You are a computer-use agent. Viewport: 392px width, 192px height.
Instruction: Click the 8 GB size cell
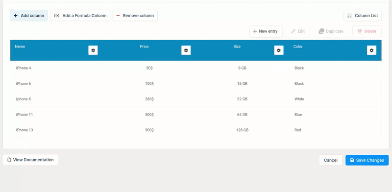(x=242, y=68)
